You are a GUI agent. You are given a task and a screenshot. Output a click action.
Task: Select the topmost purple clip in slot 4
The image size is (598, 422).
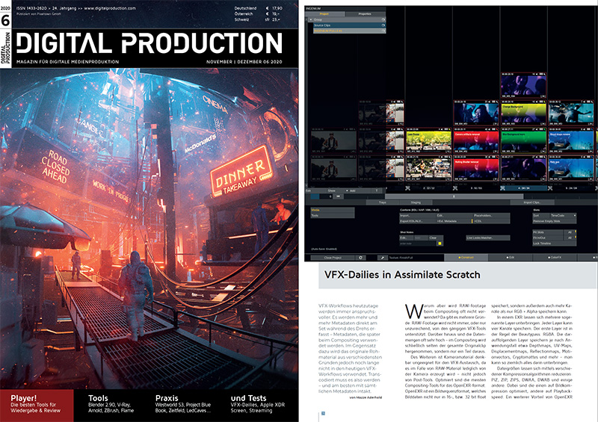[x=524, y=85]
